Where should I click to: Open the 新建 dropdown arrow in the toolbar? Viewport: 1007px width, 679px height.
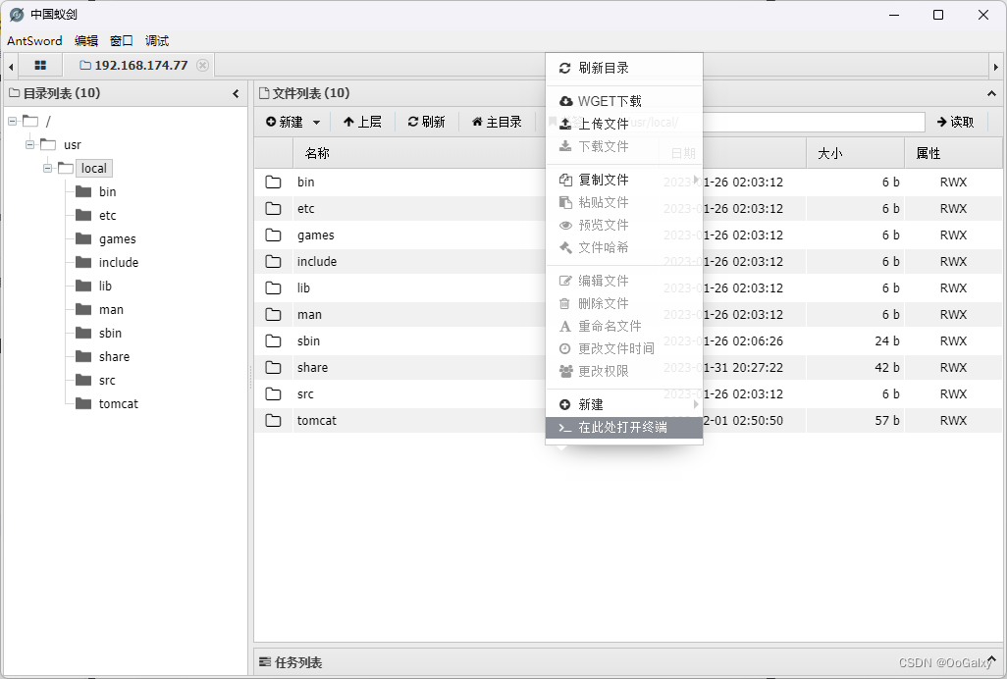click(317, 122)
